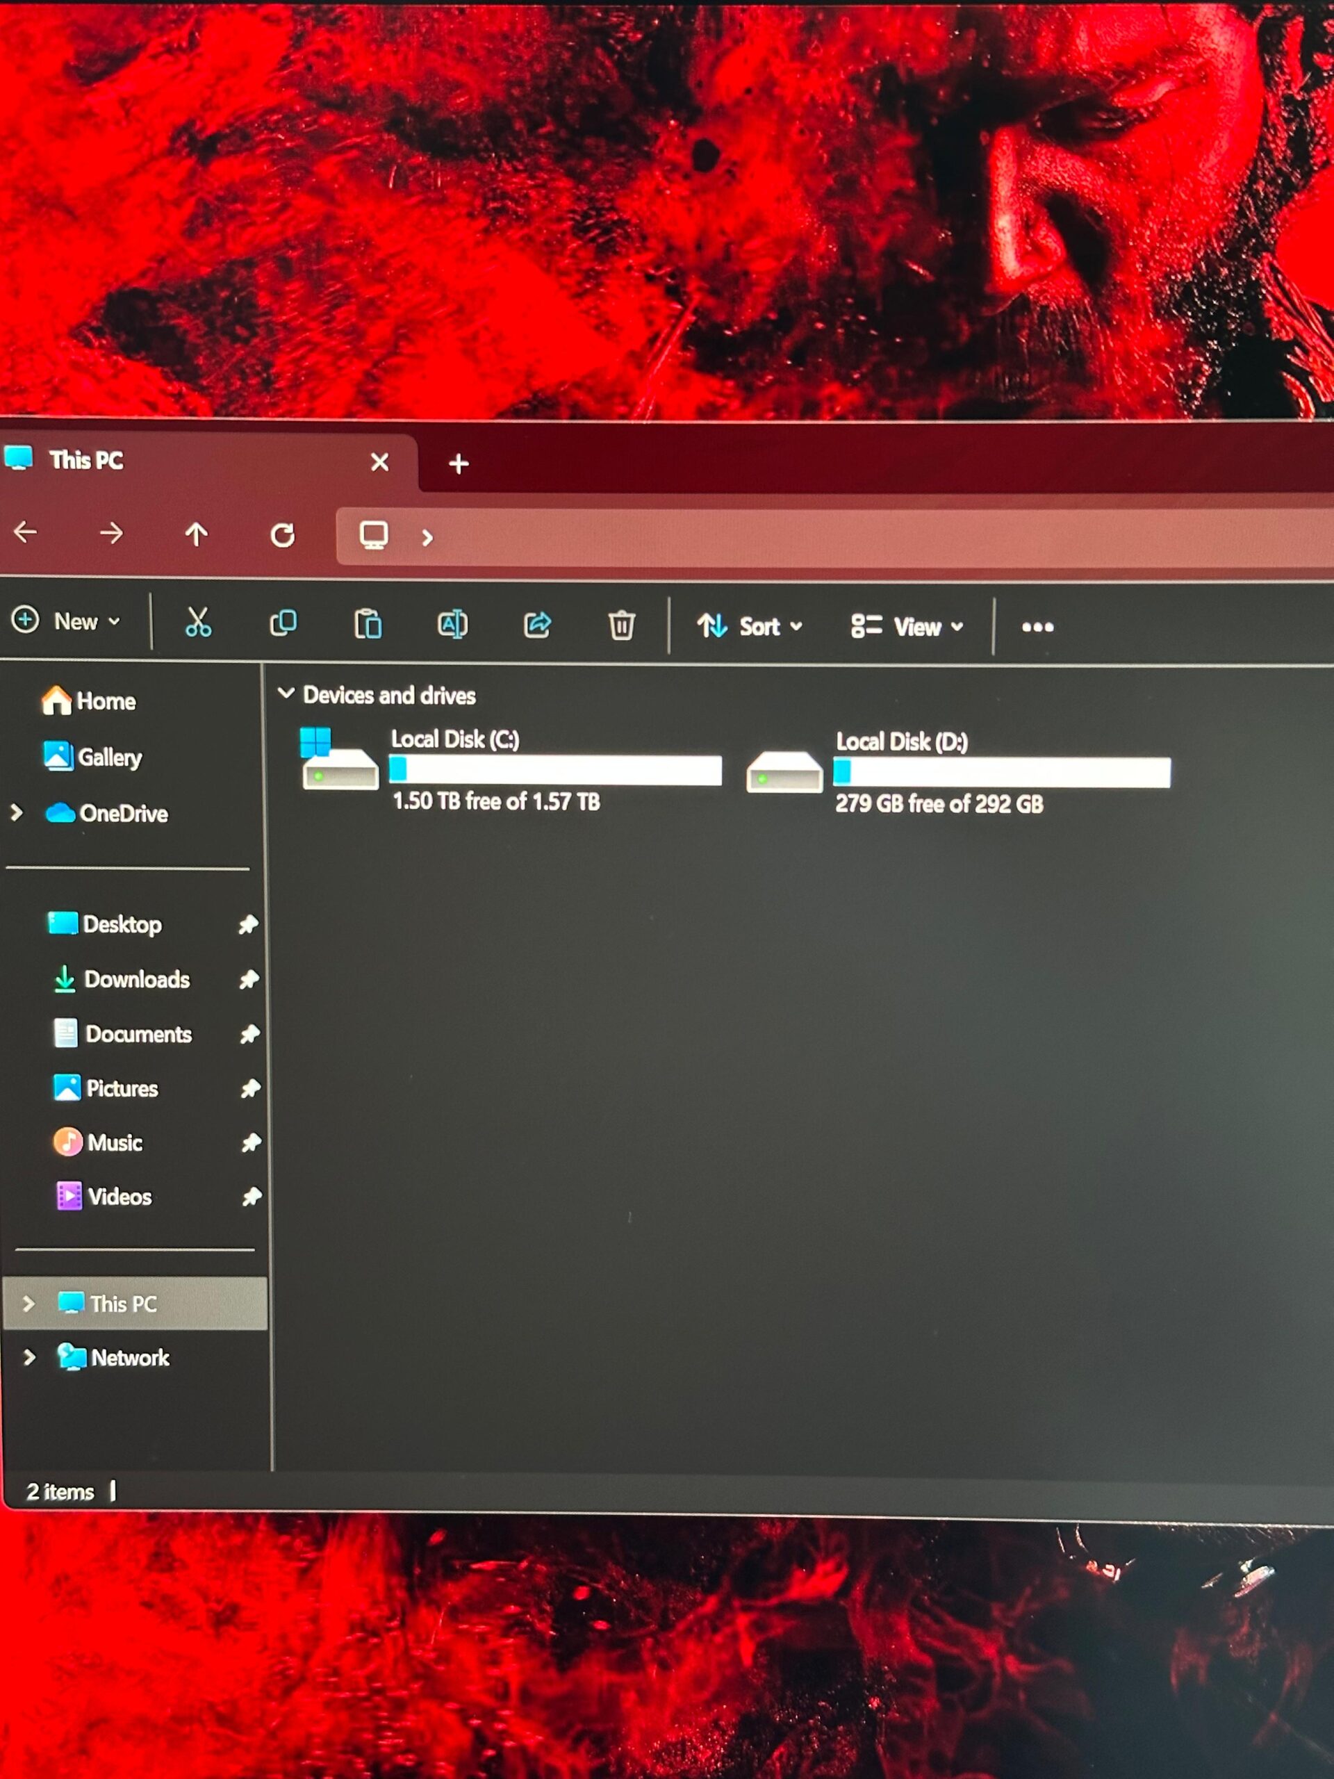Viewport: 1334px width, 1779px height.
Task: Open Downloads in the sidebar
Action: [x=122, y=980]
